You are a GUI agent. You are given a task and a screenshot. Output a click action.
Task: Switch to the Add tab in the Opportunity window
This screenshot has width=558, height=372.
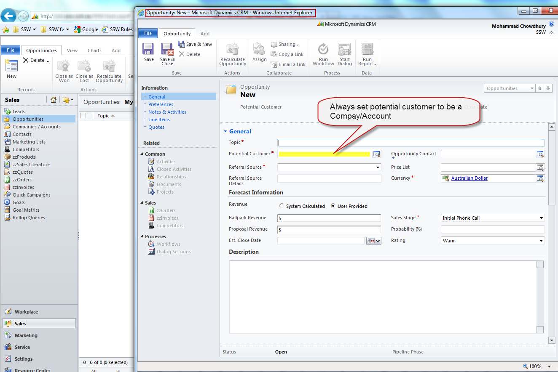click(205, 34)
